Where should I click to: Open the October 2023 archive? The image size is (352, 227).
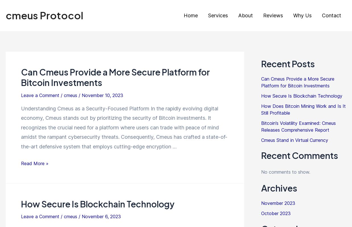click(276, 213)
